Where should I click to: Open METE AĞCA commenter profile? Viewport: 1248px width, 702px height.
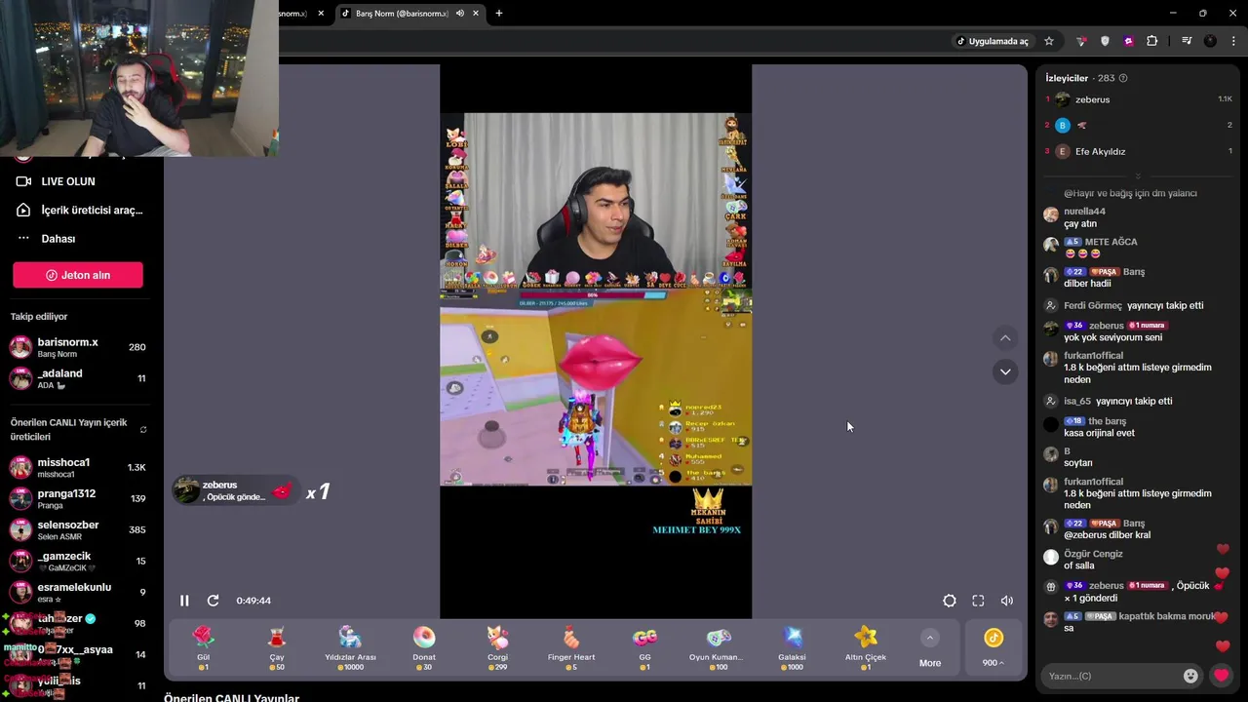pos(1111,242)
